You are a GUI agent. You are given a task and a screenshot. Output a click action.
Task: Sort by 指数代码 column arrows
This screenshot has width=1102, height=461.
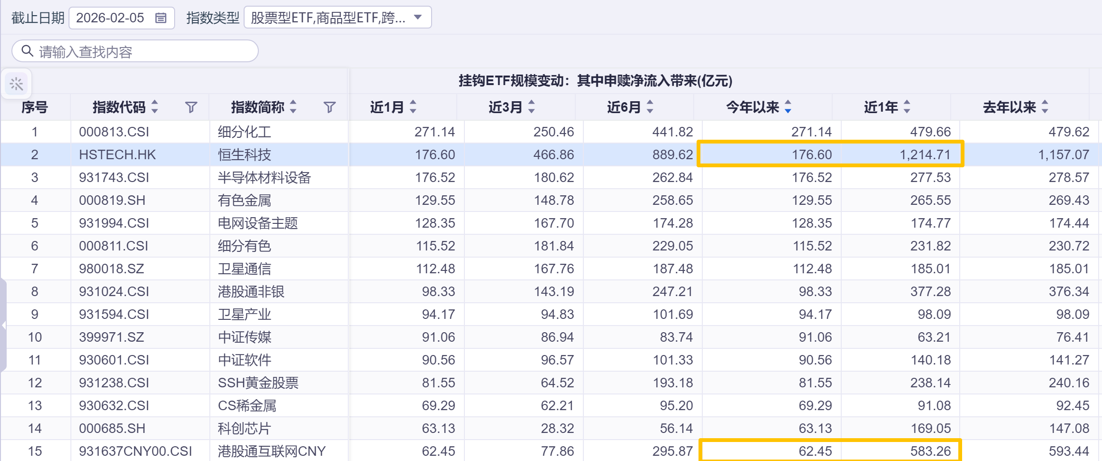point(155,107)
